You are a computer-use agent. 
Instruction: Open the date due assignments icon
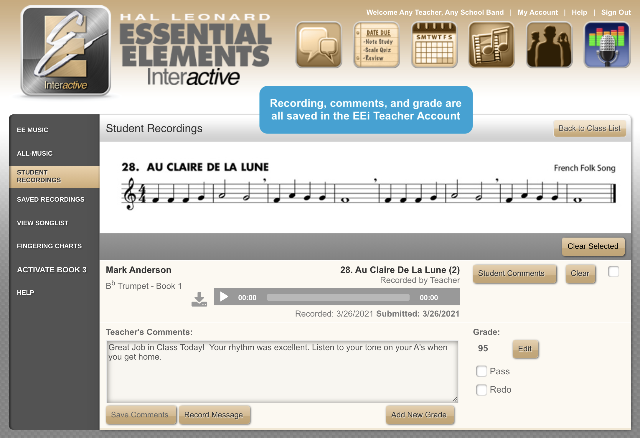point(377,46)
